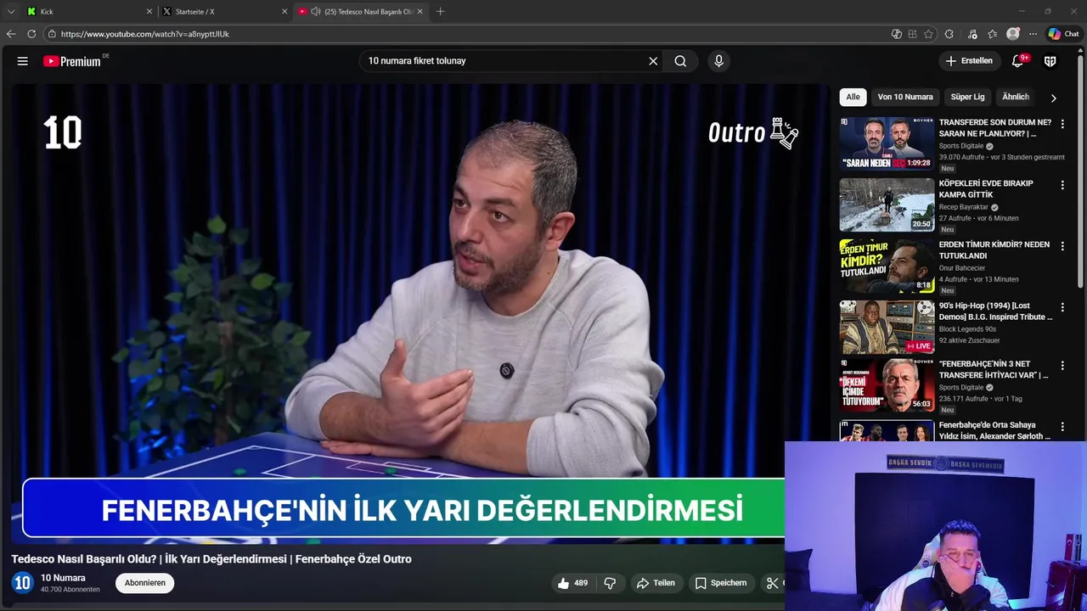
Task: Open the YouTube hamburger guide menu
Action: [x=23, y=61]
